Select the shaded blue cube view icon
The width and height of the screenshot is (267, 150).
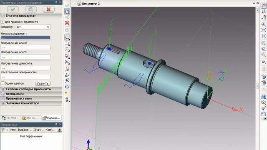[264, 97]
